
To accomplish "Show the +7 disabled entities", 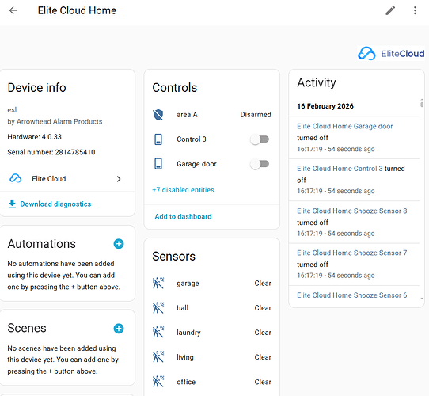I will [x=183, y=190].
